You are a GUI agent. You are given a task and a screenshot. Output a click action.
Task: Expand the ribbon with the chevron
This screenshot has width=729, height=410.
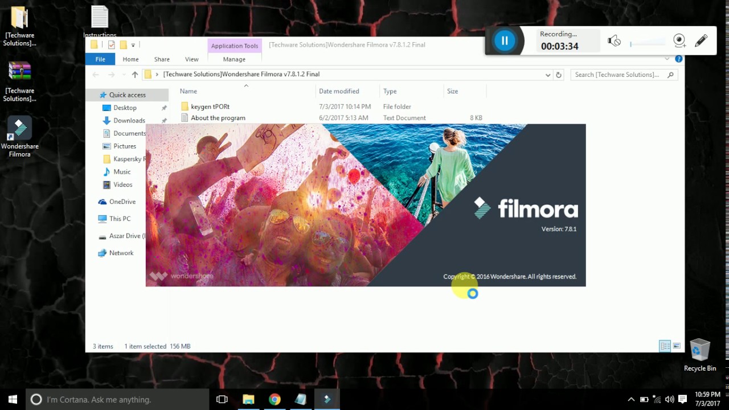coord(667,59)
